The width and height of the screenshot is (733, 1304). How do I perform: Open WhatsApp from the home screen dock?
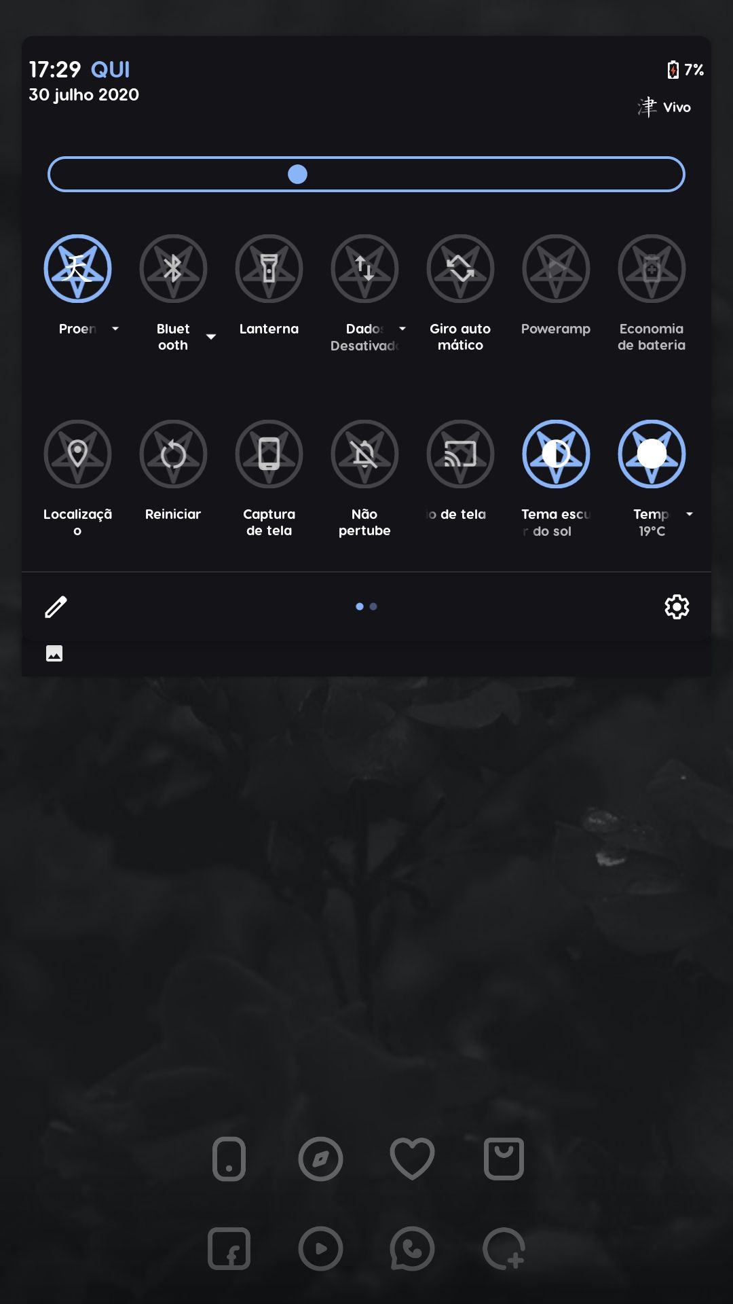pyautogui.click(x=412, y=1248)
